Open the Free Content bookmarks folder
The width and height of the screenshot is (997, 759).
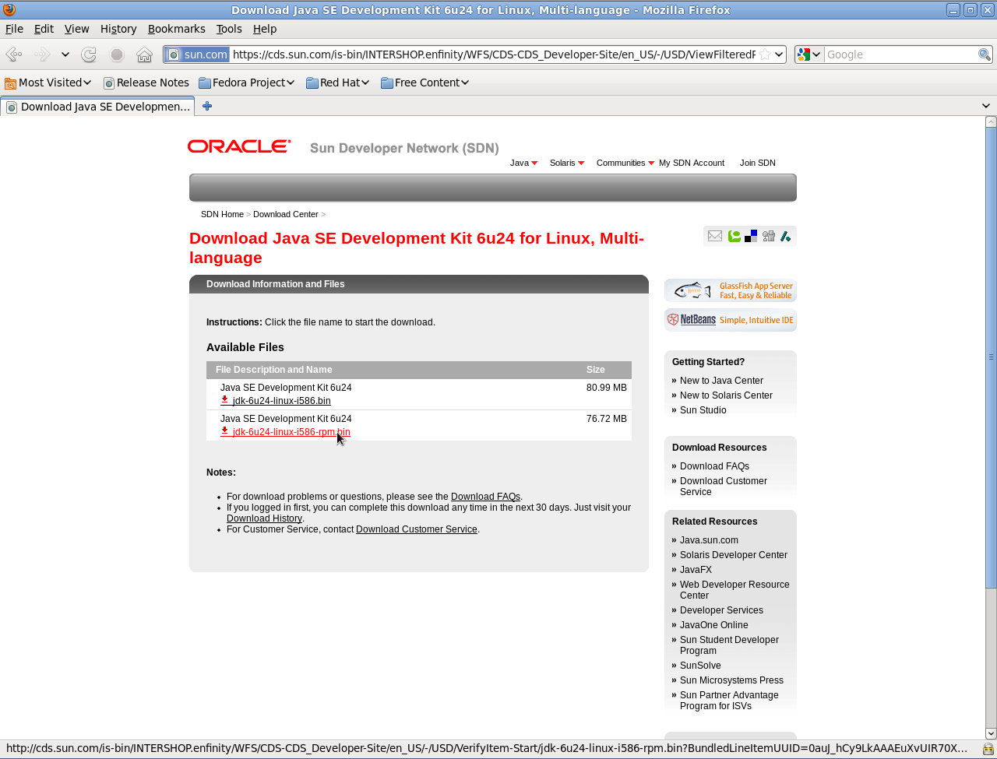click(x=425, y=83)
